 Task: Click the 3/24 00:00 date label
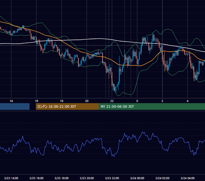tap(137, 178)
